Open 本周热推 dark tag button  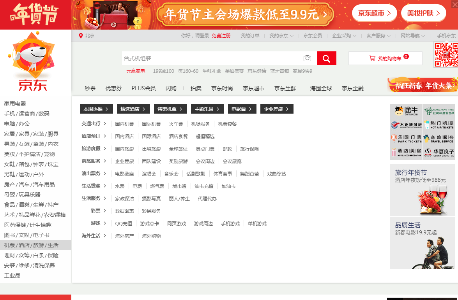[96, 109]
